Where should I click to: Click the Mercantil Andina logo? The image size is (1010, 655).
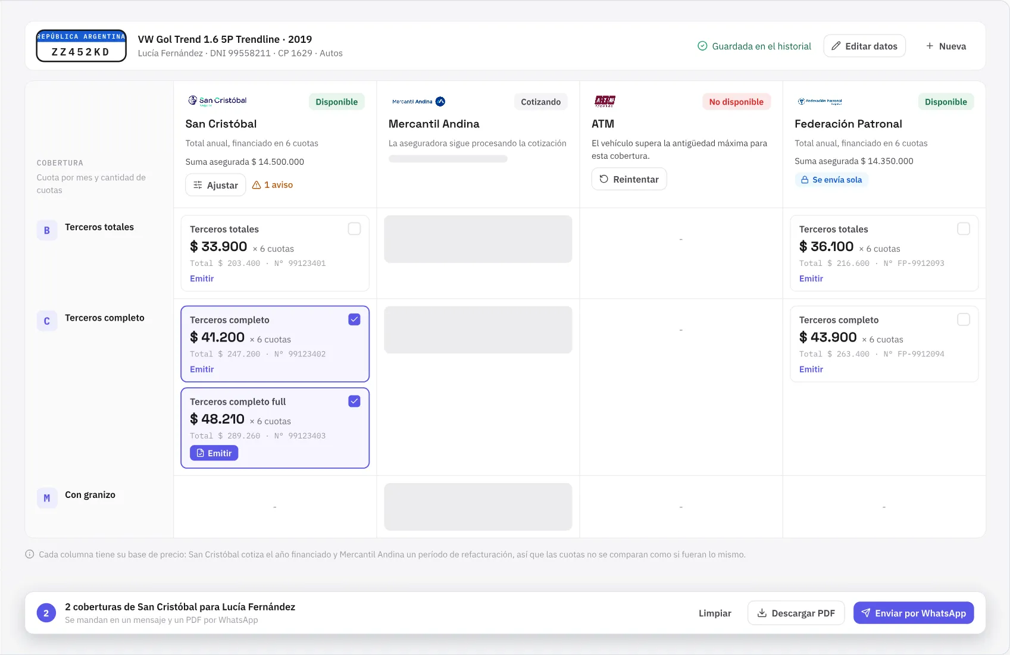click(x=418, y=102)
